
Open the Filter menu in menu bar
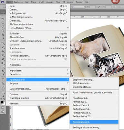(58, 2)
